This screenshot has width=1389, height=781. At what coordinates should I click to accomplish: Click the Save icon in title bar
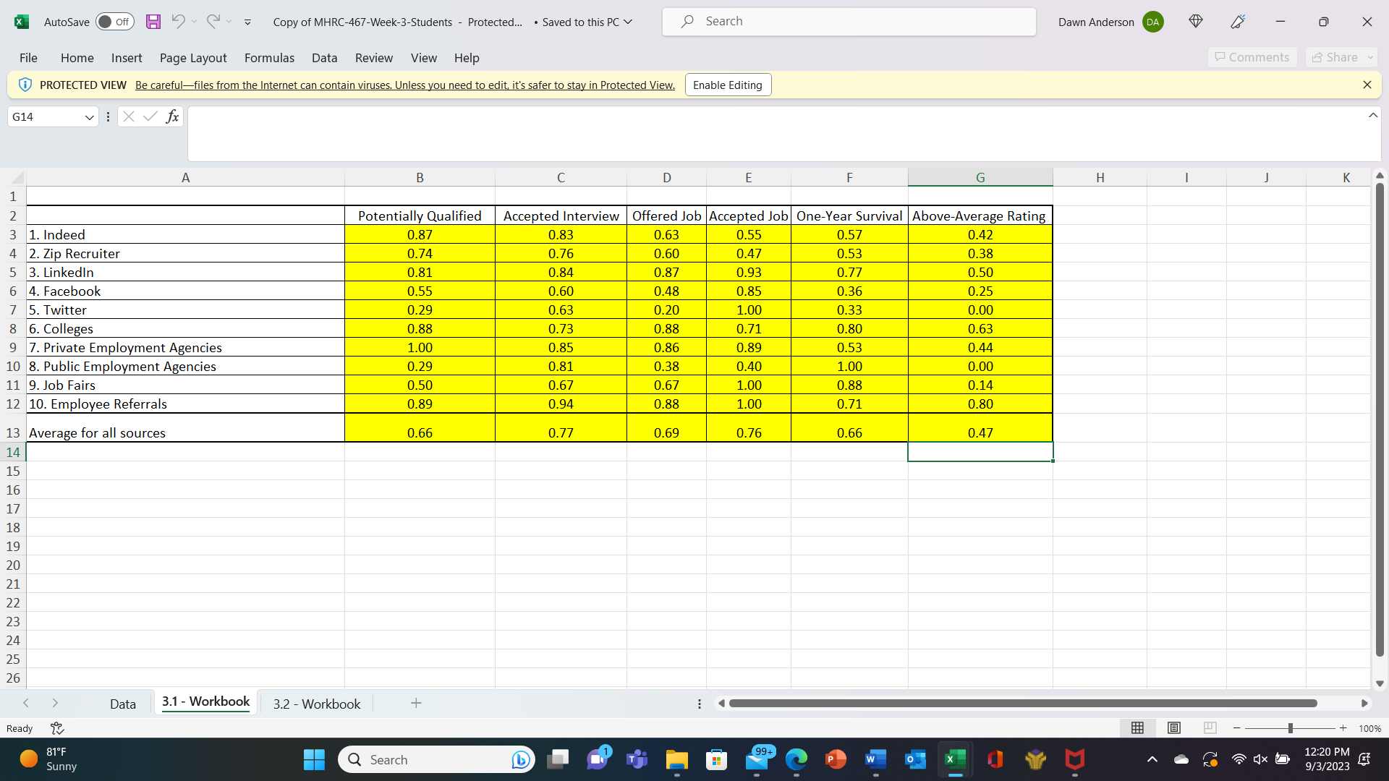click(153, 22)
